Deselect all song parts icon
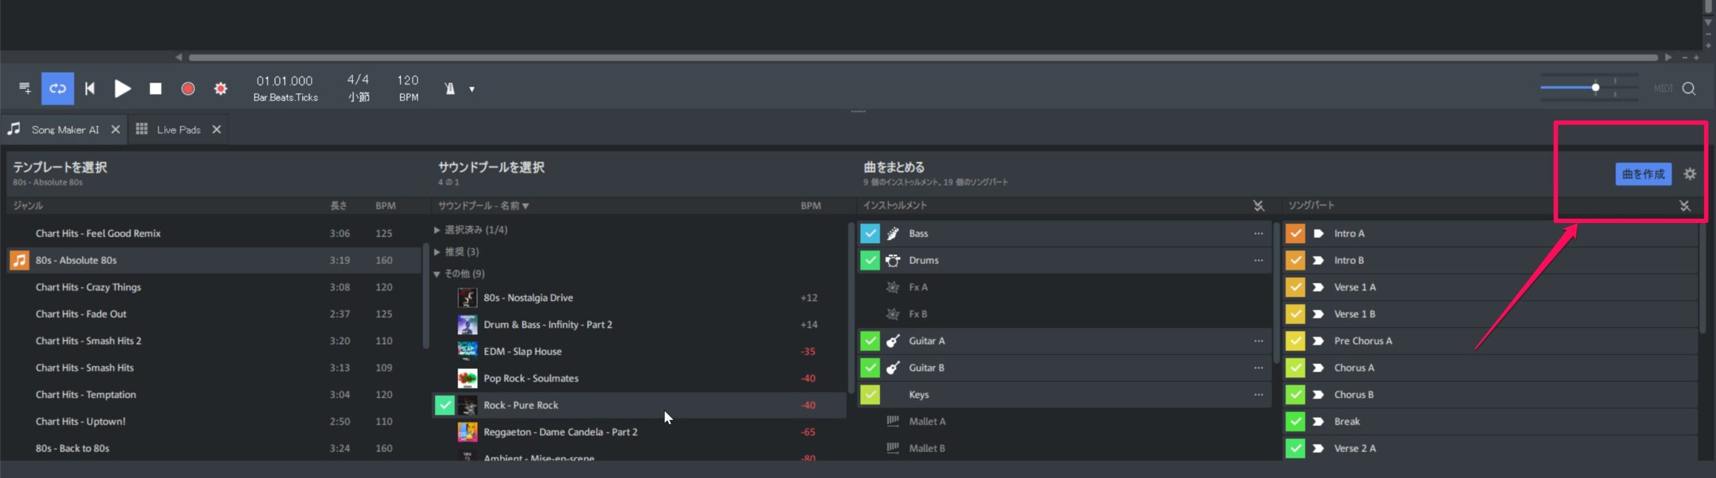The height and width of the screenshot is (478, 1716). 1684,206
